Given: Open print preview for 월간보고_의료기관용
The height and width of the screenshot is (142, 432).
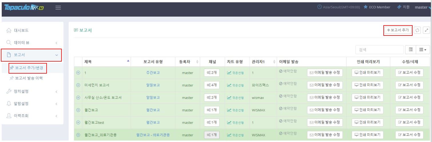Looking at the screenshot, I should tap(367, 135).
